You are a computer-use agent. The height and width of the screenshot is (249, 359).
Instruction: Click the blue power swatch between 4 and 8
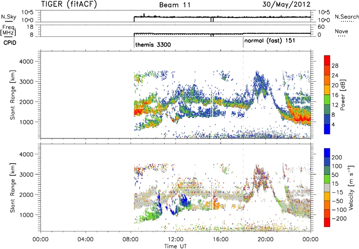[x=327, y=120]
